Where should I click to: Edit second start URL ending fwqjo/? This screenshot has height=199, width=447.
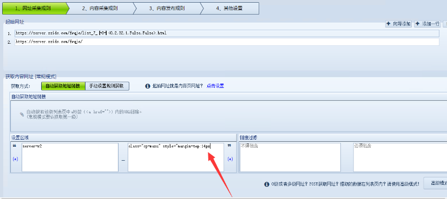tap(227, 42)
